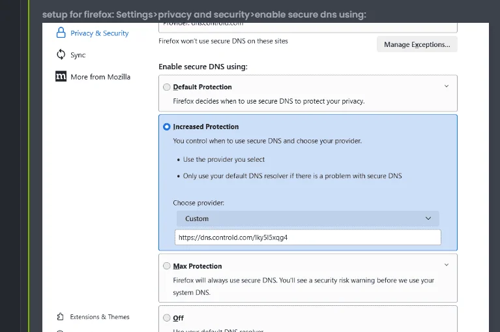This screenshot has width=500, height=332.
Task: Select the Increased Protection radio button
Action: [x=166, y=127]
